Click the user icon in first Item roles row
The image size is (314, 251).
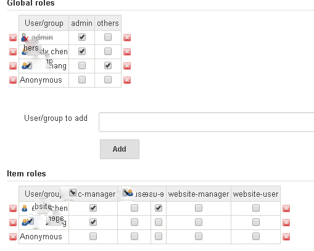coord(25,208)
